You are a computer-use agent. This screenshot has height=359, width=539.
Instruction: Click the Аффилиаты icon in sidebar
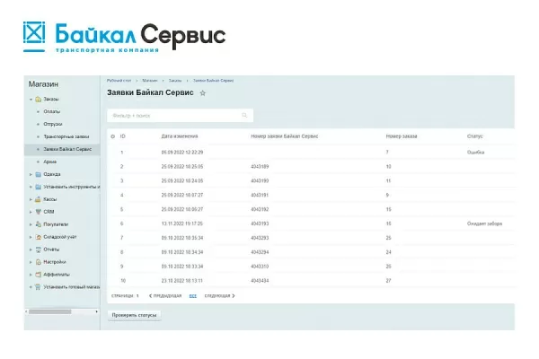(38, 275)
